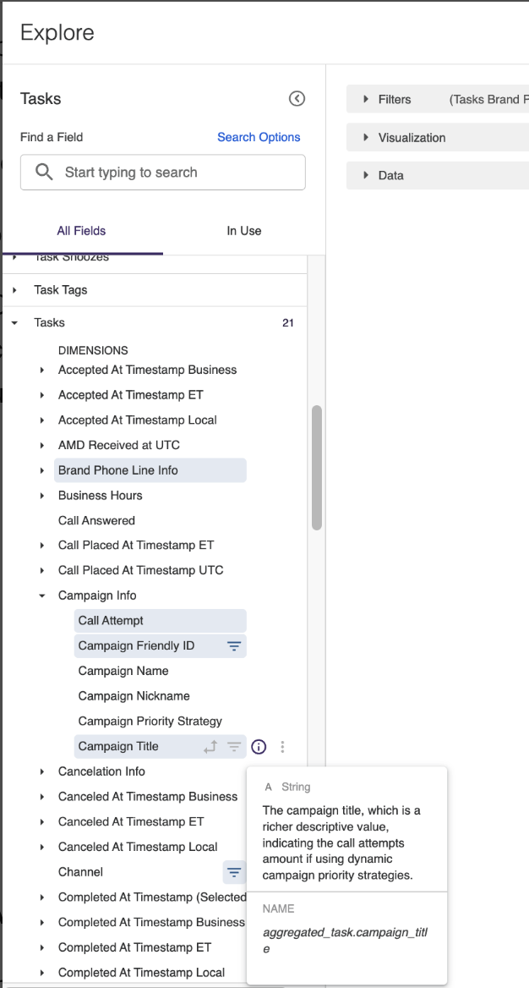
Task: Click the filter icon on Campaign Title
Action: click(234, 747)
